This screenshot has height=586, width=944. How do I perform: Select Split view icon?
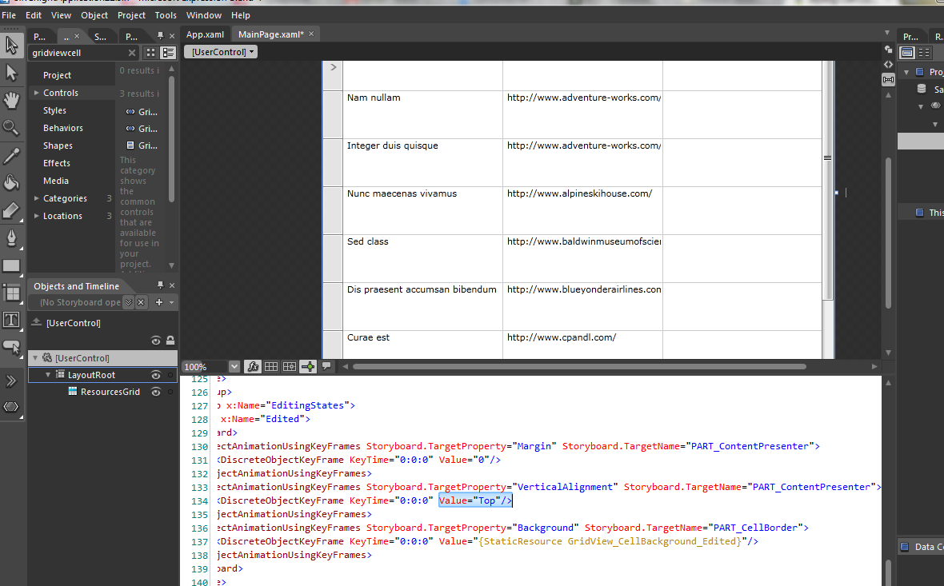click(888, 79)
